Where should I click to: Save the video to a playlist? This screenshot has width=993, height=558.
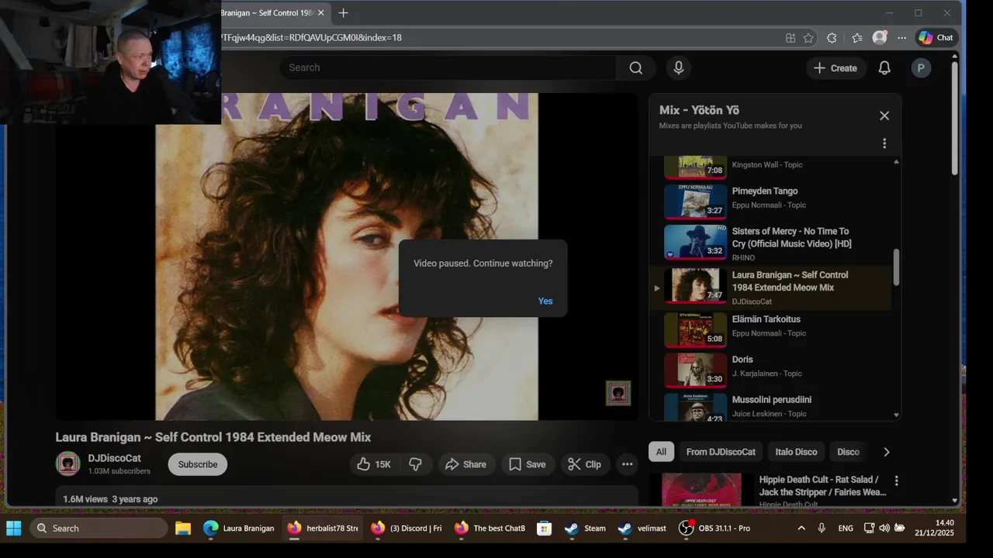[x=528, y=464]
